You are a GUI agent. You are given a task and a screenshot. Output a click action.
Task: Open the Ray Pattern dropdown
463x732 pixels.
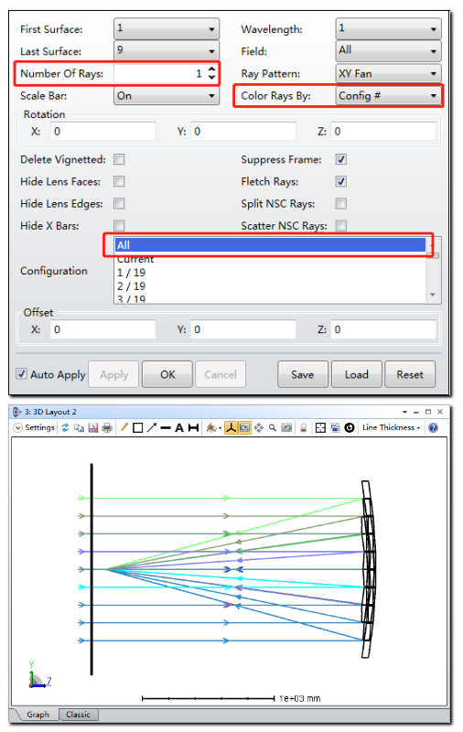pos(388,73)
